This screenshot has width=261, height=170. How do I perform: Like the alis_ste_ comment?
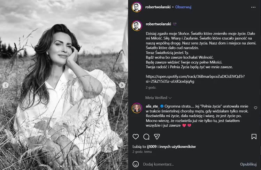coord(255,108)
